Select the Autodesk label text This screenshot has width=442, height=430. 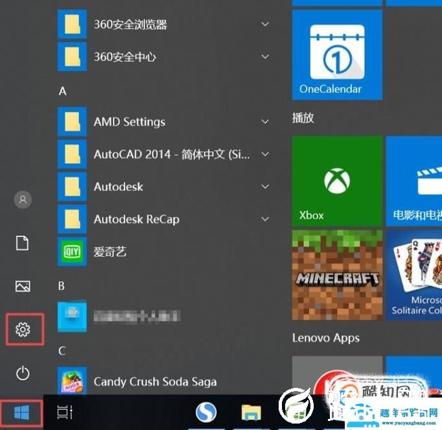(119, 187)
